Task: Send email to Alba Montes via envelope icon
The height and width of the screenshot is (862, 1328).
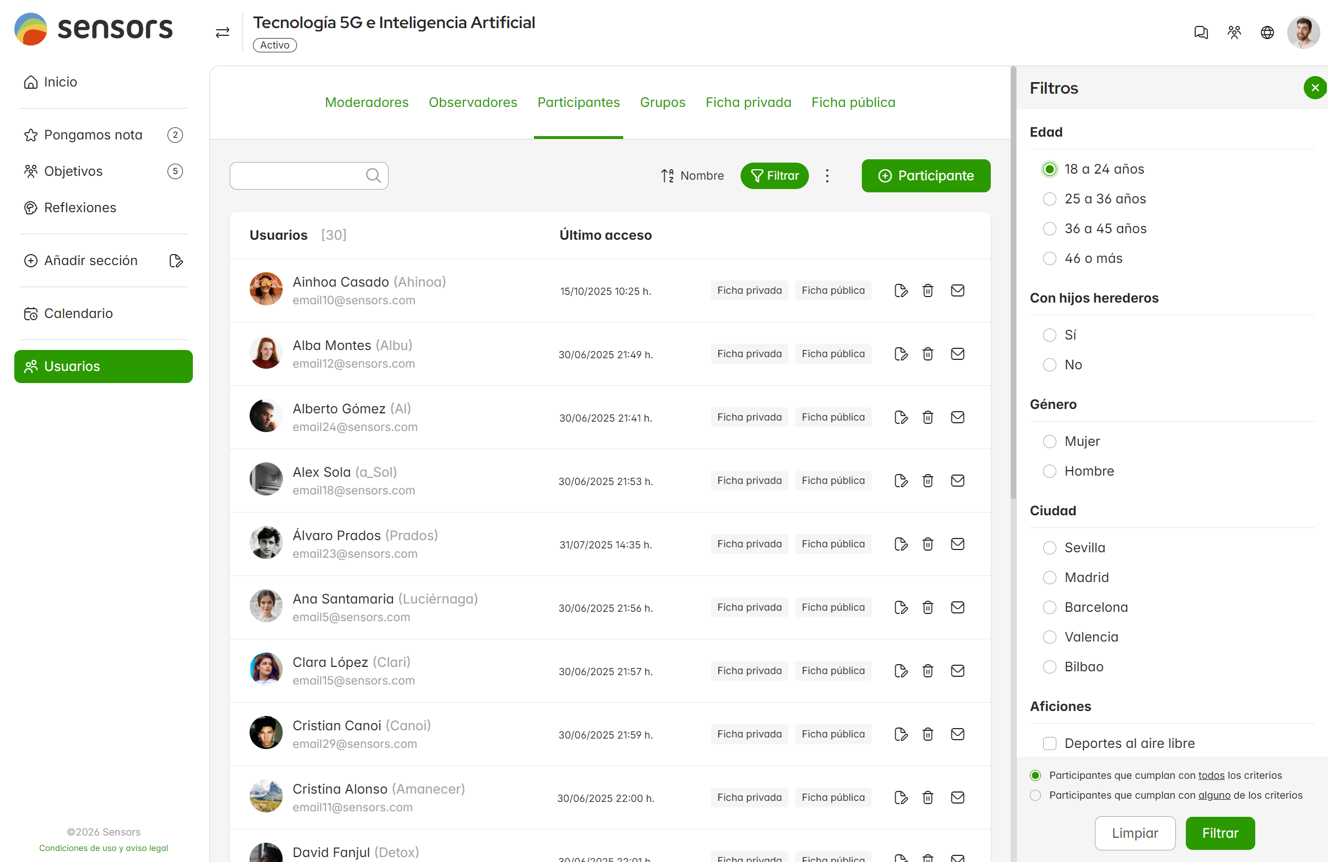Action: pyautogui.click(x=957, y=354)
